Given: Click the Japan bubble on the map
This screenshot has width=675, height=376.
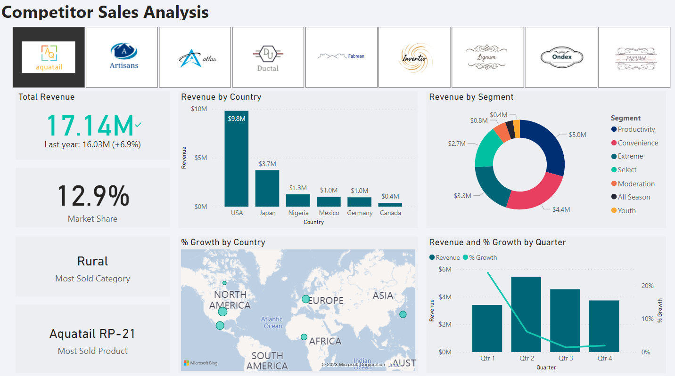Looking at the screenshot, I should pyautogui.click(x=403, y=314).
